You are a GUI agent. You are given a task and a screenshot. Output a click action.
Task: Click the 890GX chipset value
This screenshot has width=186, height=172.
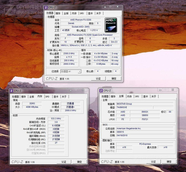click(145, 112)
